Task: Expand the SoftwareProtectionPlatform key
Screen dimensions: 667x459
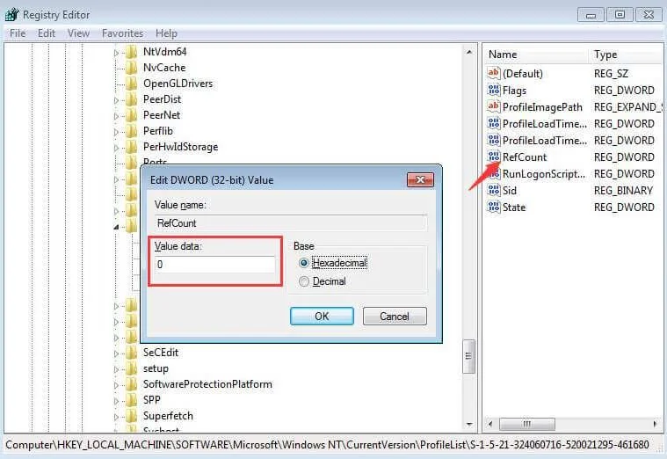Action: coord(116,385)
